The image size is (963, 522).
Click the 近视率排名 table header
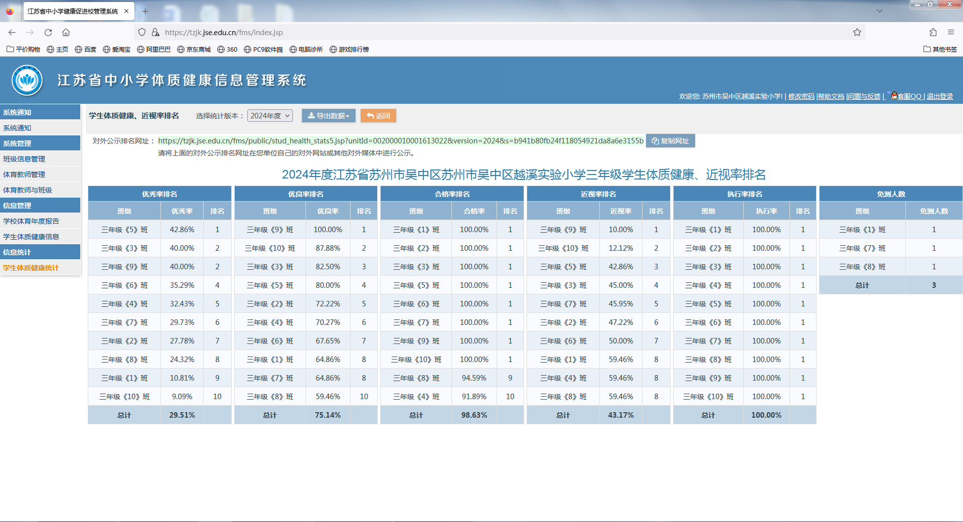(x=598, y=194)
